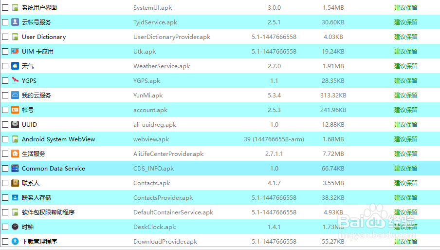440x250 pixels.
Task: Click 建议保留 in the WeatherService.apk row
Action: (406, 66)
